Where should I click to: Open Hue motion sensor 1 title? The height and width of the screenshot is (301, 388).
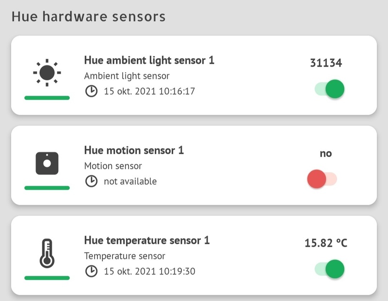point(134,150)
